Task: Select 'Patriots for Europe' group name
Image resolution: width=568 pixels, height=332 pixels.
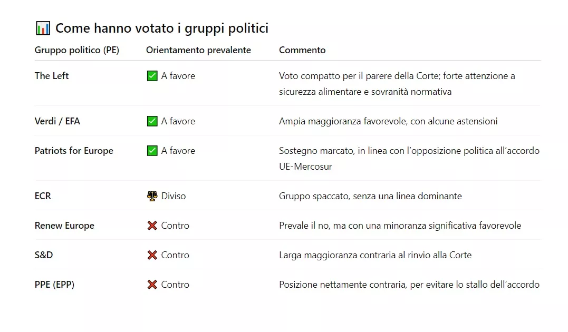Action: tap(74, 151)
